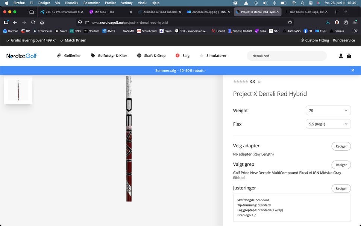Open the Golfutstyr & Klær menu
Viewport: 361px width, 226px height.
click(109, 56)
